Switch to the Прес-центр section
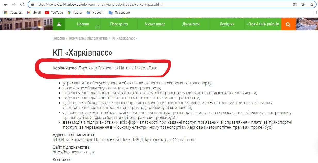Image resolution: width=318 pixels, height=163 pixels. (119, 24)
